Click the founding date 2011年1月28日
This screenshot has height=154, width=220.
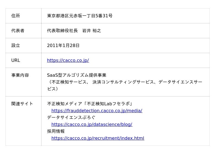[x=63, y=46]
